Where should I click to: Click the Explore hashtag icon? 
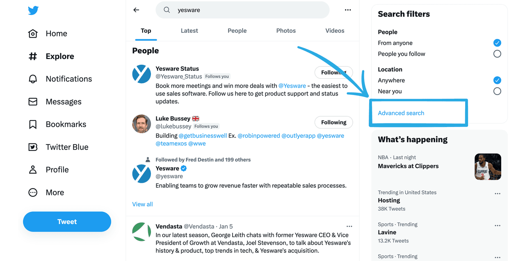click(33, 57)
